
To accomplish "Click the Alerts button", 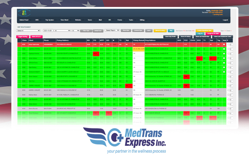I will click(x=149, y=31).
